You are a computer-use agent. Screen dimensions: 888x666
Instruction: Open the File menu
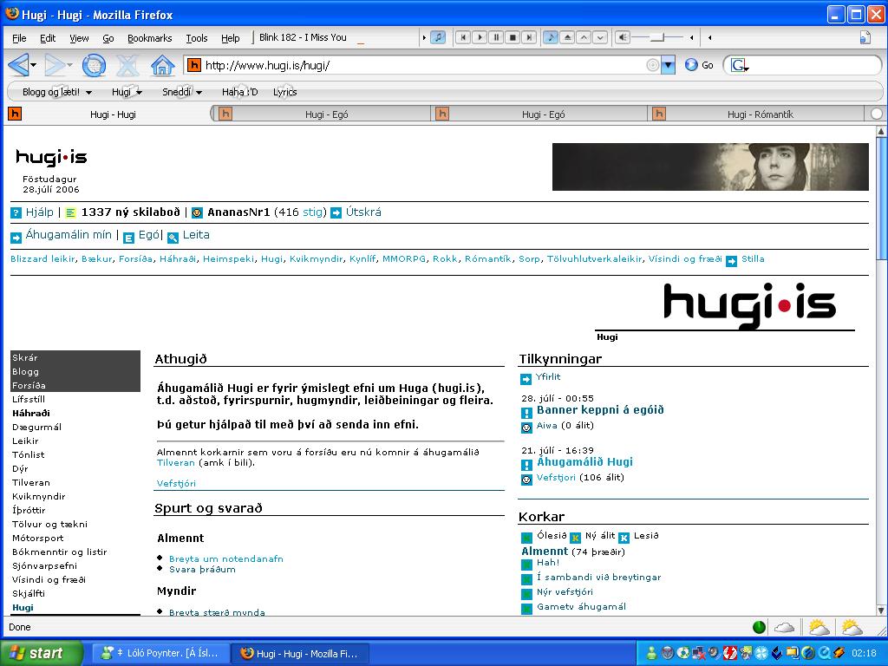pos(19,38)
